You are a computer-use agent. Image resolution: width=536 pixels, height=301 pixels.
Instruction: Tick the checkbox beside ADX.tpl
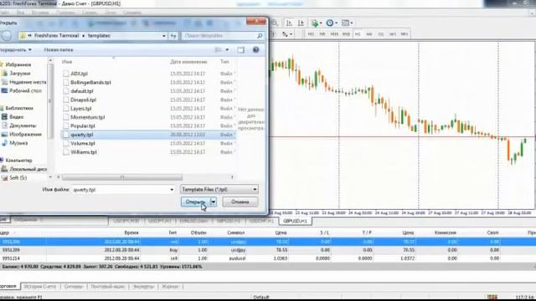coord(66,74)
